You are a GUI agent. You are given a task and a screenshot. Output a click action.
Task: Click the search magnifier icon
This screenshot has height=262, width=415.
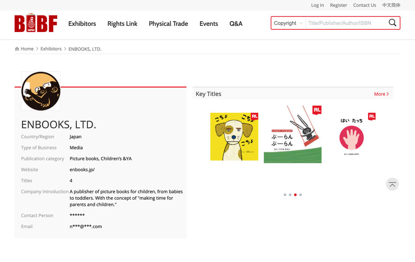click(x=392, y=23)
